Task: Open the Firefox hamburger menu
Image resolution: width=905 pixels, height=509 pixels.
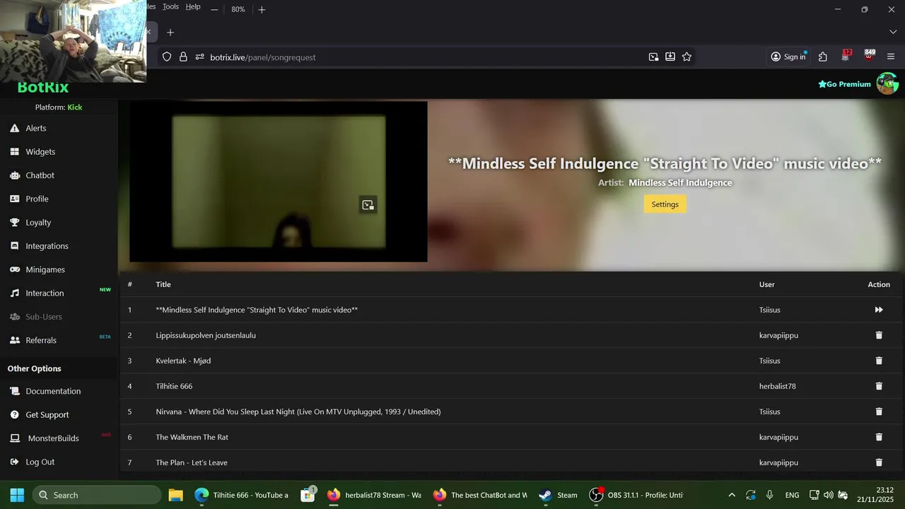Action: (891, 57)
